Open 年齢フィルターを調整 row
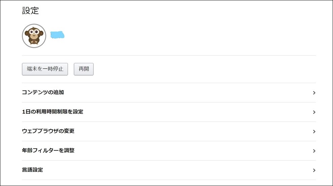This screenshot has width=333, height=186. coord(169,151)
